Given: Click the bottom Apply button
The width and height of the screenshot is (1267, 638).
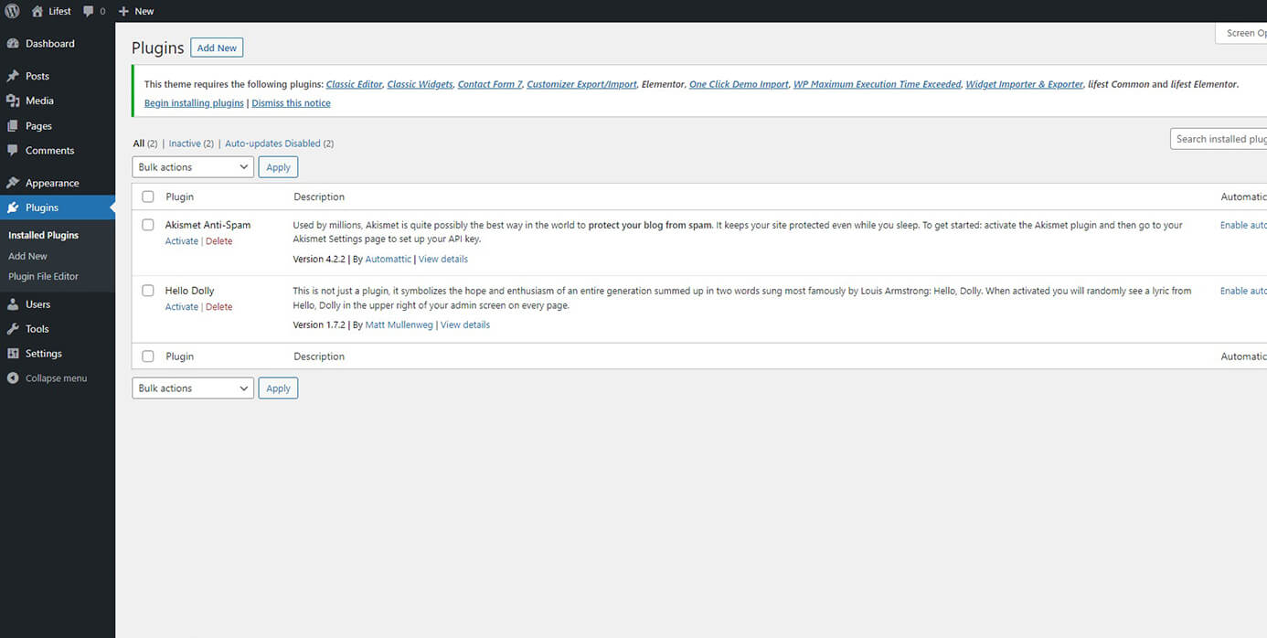Looking at the screenshot, I should [x=278, y=388].
